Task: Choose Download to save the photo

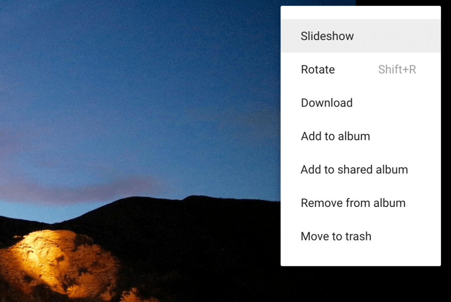Action: coord(326,103)
